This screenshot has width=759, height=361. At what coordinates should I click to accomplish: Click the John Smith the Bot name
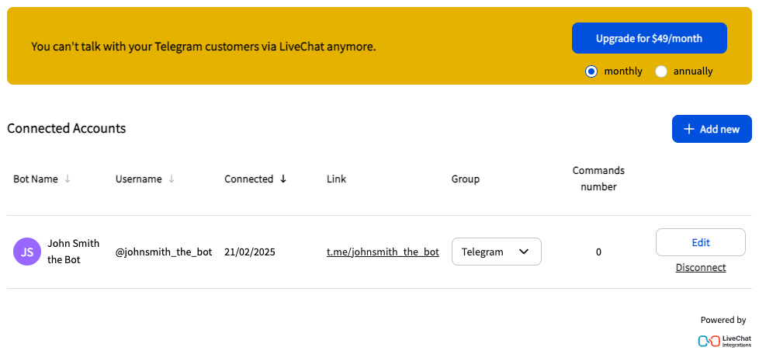coord(73,252)
